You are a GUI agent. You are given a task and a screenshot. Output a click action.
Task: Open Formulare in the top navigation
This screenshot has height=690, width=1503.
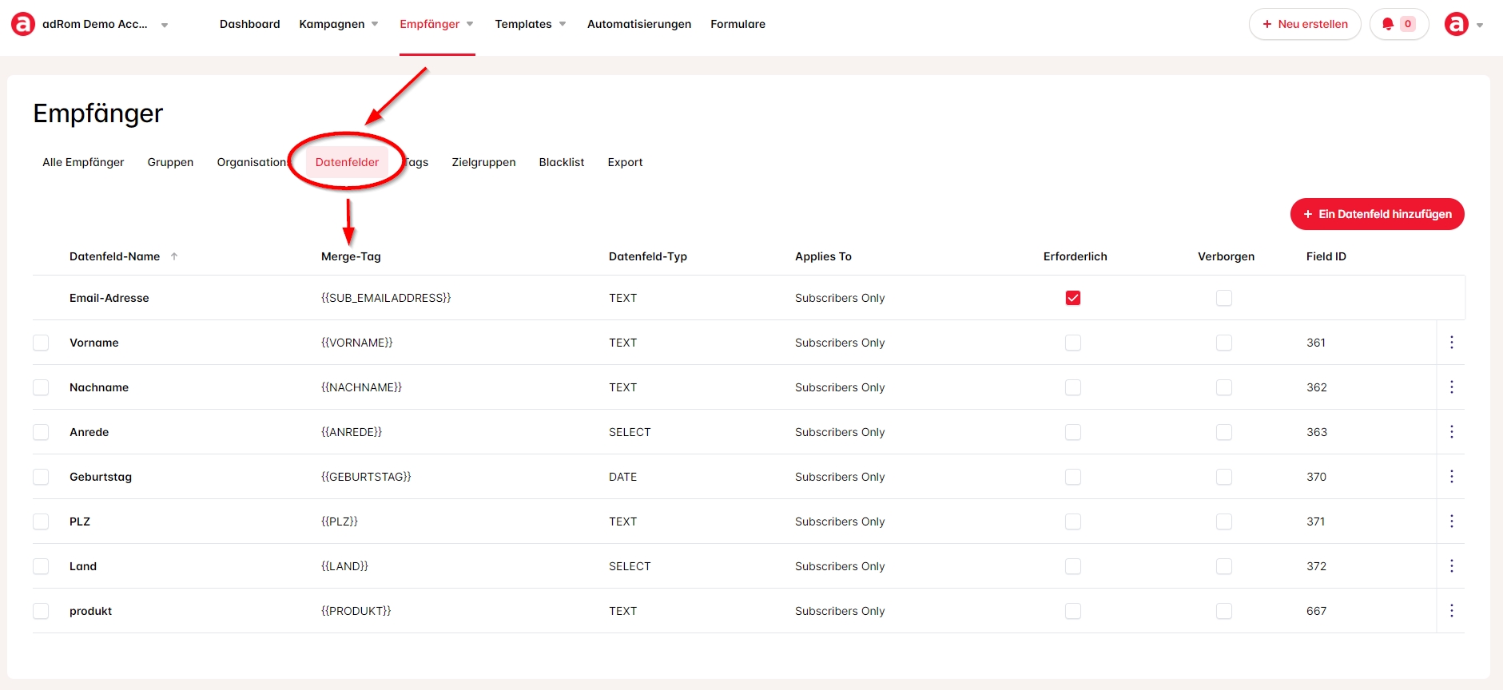(738, 24)
